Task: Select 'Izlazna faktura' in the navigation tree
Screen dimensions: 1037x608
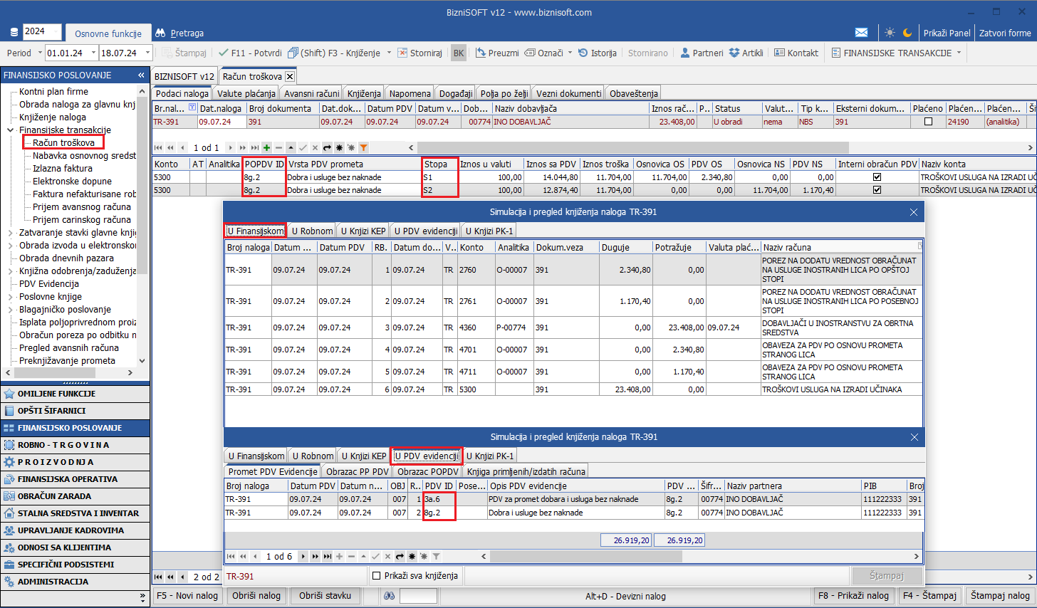Action: 62,169
